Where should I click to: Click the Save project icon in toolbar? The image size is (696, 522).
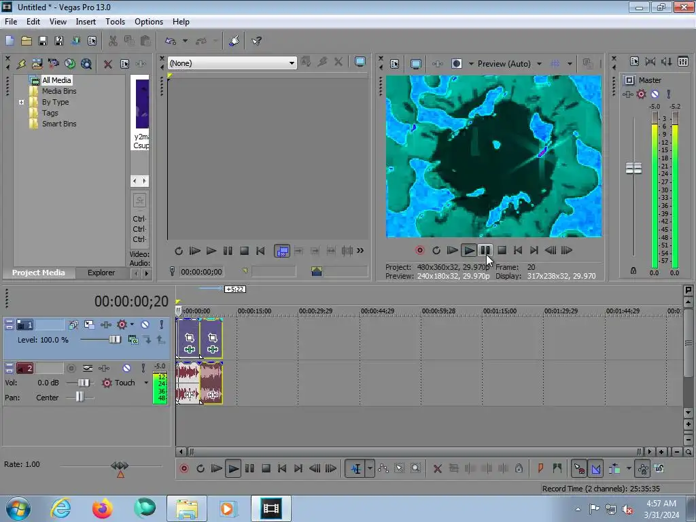pyautogui.click(x=42, y=41)
